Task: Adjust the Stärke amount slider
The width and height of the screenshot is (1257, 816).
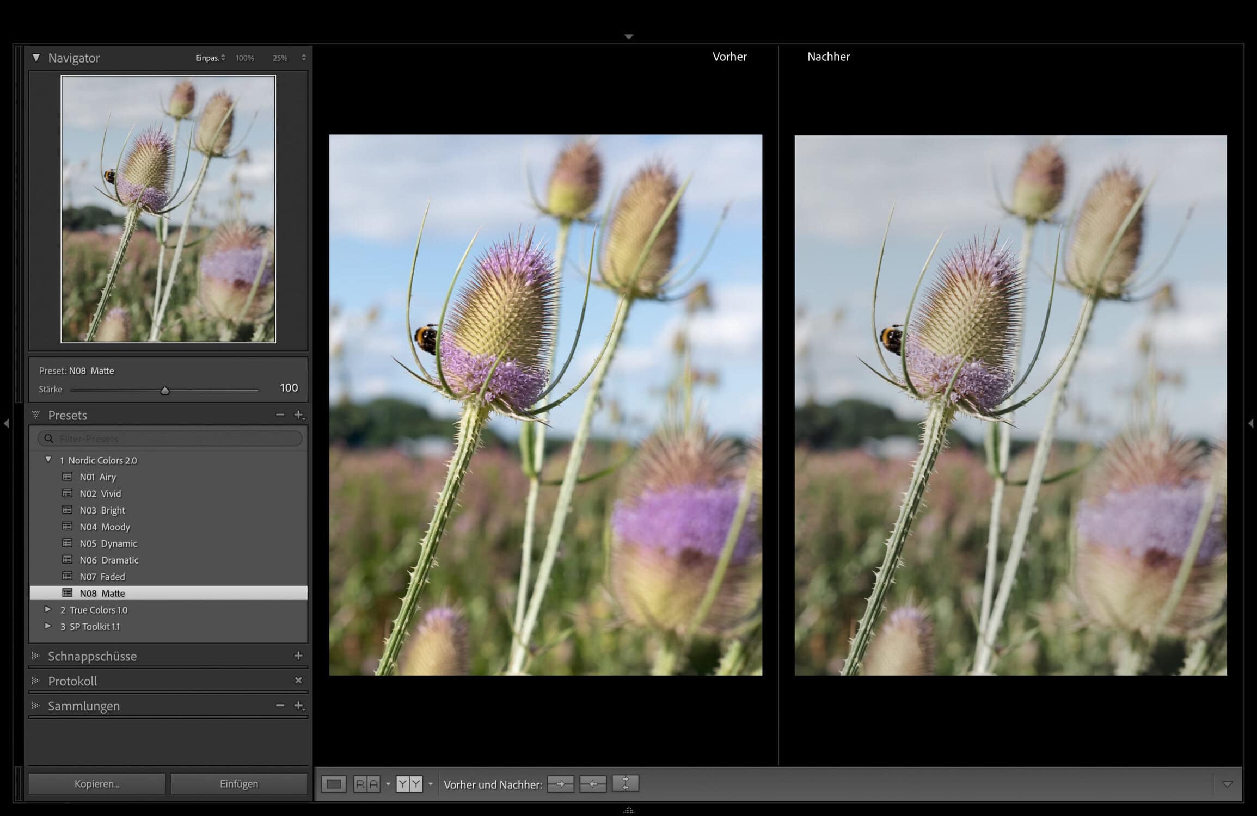Action: [x=165, y=390]
